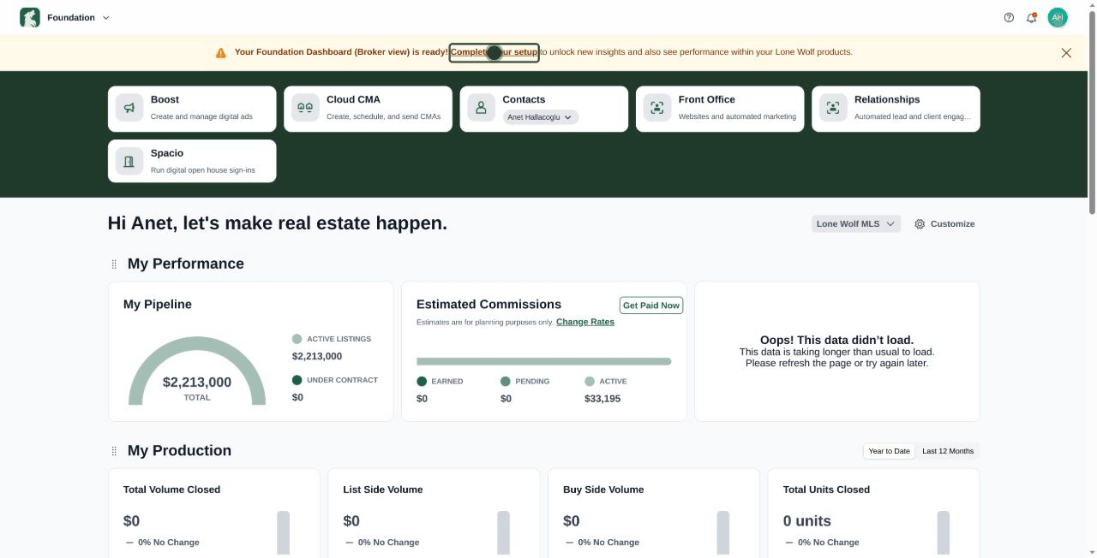This screenshot has width=1097, height=558.
Task: Dismiss the setup banner with the X
Action: coord(1066,53)
